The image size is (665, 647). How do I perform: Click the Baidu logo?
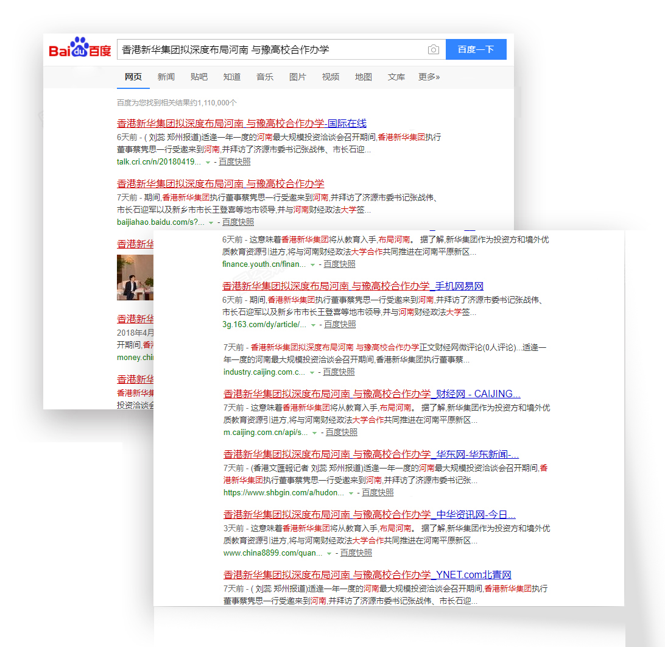[80, 48]
